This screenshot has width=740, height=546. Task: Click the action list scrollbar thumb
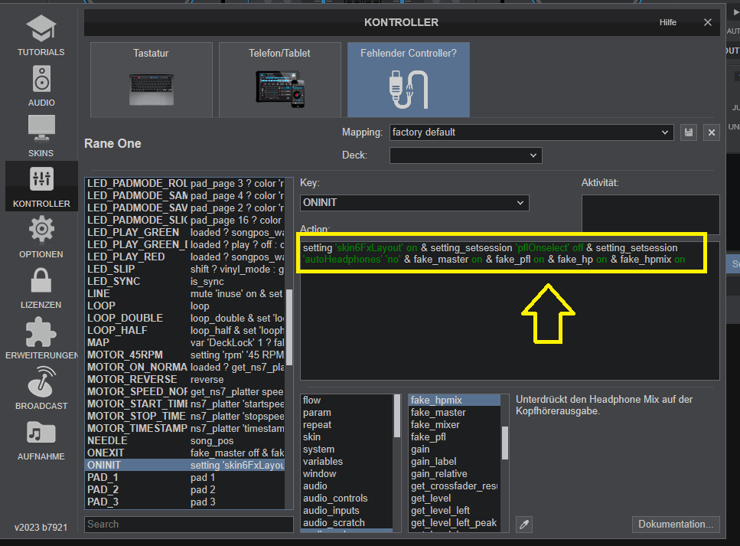tap(504, 443)
